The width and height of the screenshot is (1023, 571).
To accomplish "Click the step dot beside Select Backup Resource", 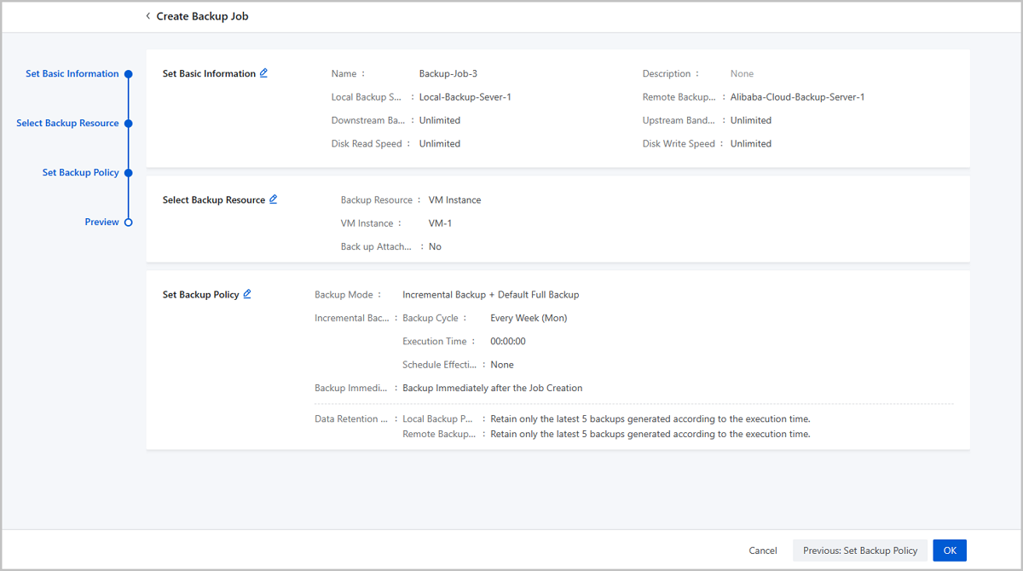I will click(x=129, y=124).
